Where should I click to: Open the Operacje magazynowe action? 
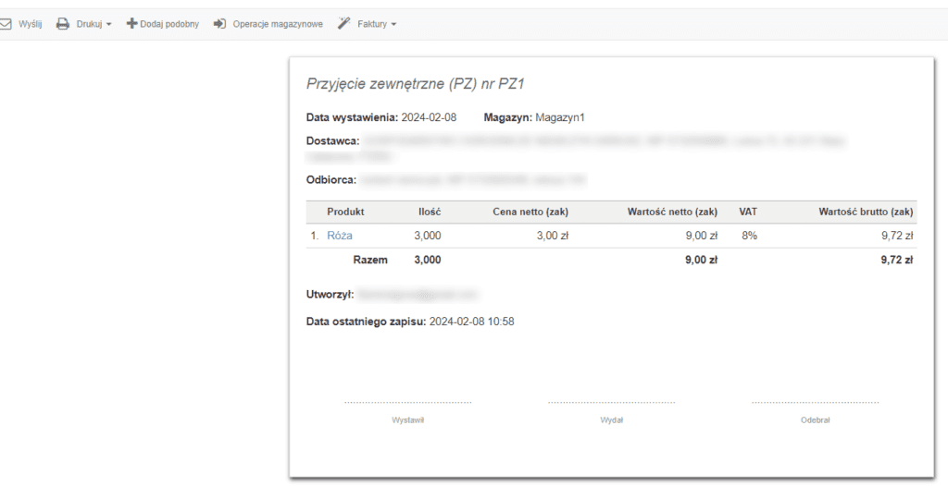pyautogui.click(x=278, y=24)
